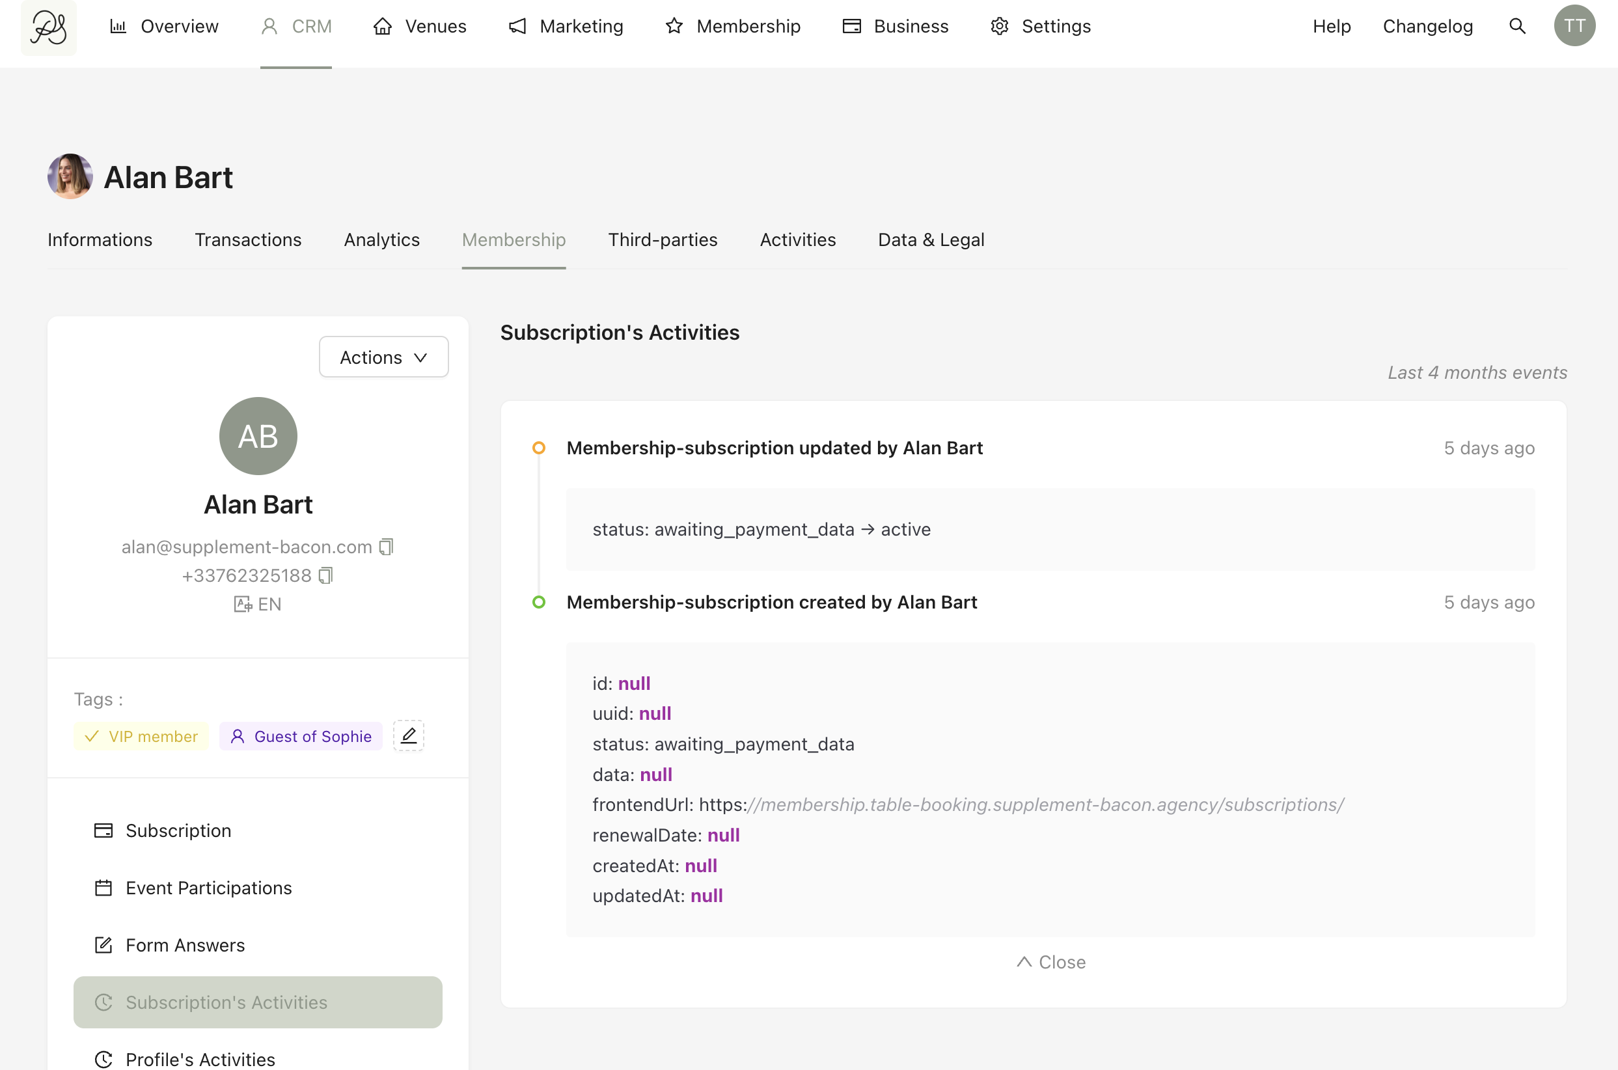Image resolution: width=1618 pixels, height=1070 pixels.
Task: Copy the phone number via copy icon
Action: (x=325, y=575)
